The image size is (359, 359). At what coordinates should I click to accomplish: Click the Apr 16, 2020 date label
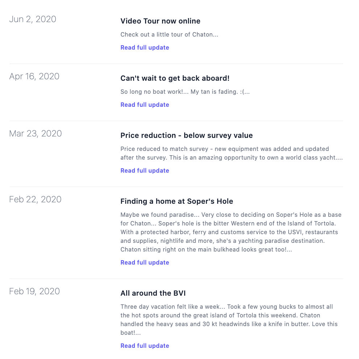click(x=34, y=76)
